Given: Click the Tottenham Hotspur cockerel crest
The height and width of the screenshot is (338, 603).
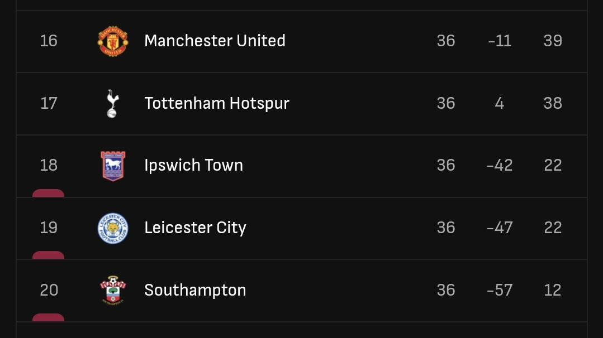Looking at the screenshot, I should click(112, 104).
